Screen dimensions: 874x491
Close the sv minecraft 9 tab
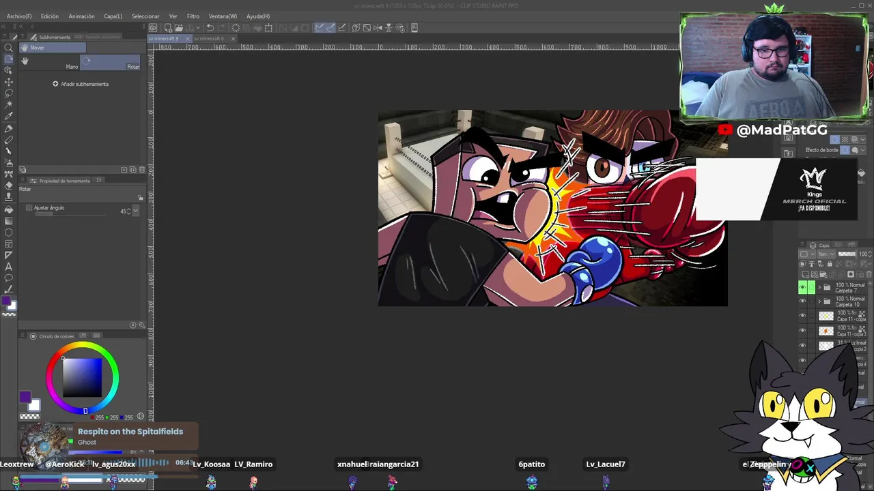[x=188, y=39]
